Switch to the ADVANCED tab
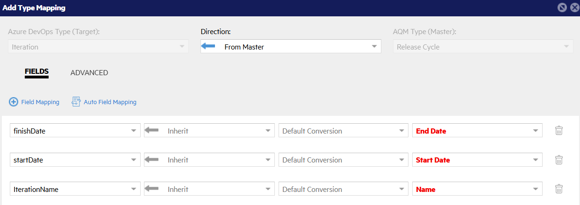The width and height of the screenshot is (580, 205). pos(89,73)
